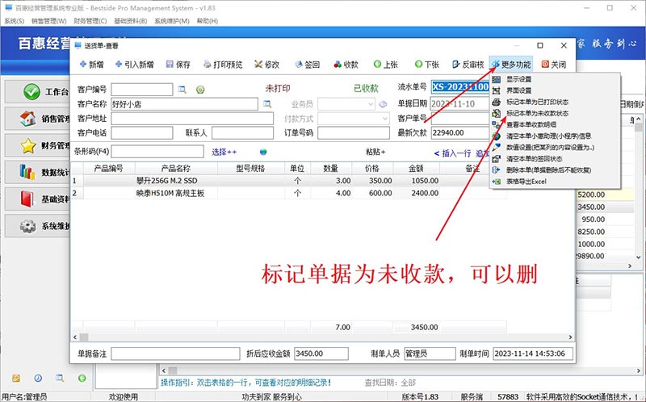Viewport: 646px width, 402px height.
Task: Click the 插入一行 link
Action: [x=452, y=153]
